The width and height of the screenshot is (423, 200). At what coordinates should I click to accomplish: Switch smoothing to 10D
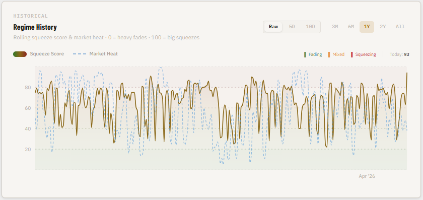click(310, 27)
